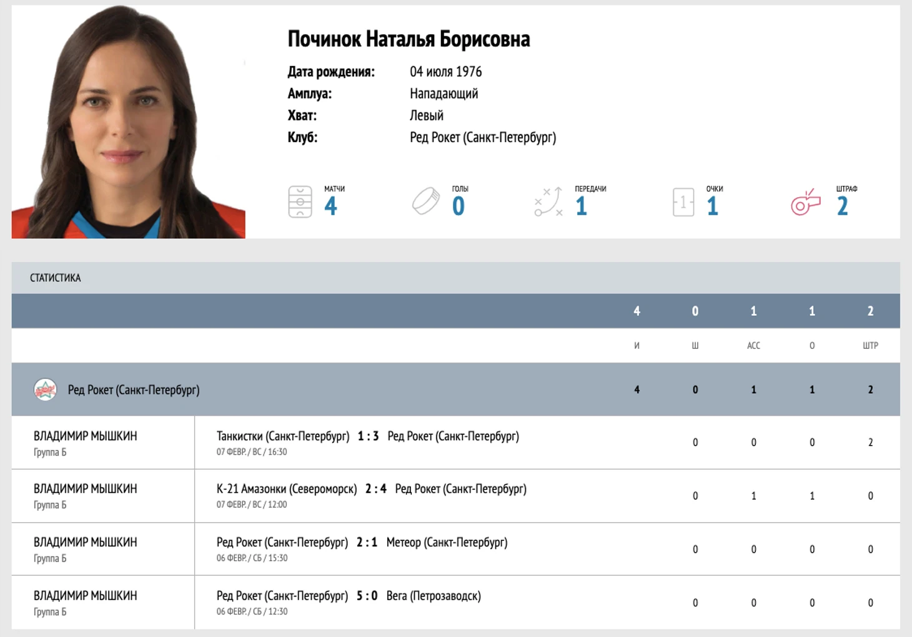Click the puck icon beside ГОЛЫ
The width and height of the screenshot is (912, 637).
(426, 202)
